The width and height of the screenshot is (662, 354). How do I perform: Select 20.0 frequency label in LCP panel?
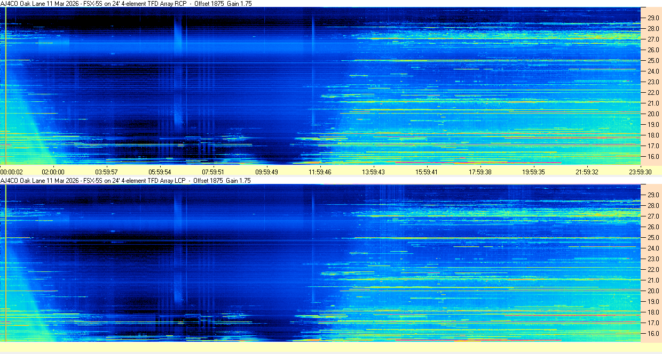(653, 291)
